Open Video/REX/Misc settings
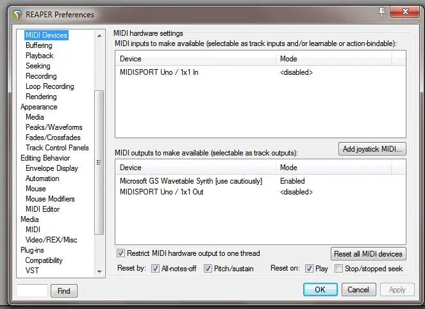This screenshot has height=309, width=425. click(51, 240)
